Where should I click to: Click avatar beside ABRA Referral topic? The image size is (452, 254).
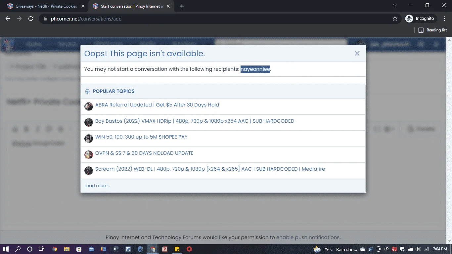pyautogui.click(x=89, y=106)
